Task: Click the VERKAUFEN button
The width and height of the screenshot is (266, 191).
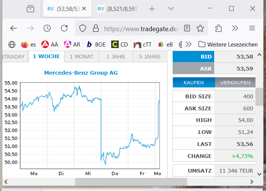Action: pos(235,83)
